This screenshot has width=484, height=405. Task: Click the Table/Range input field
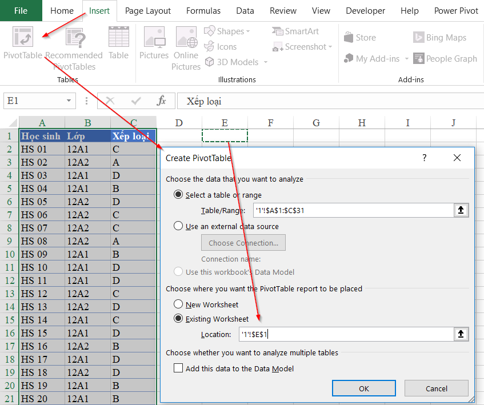coord(353,210)
